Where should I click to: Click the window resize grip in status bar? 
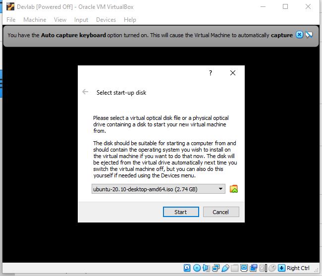(316, 271)
